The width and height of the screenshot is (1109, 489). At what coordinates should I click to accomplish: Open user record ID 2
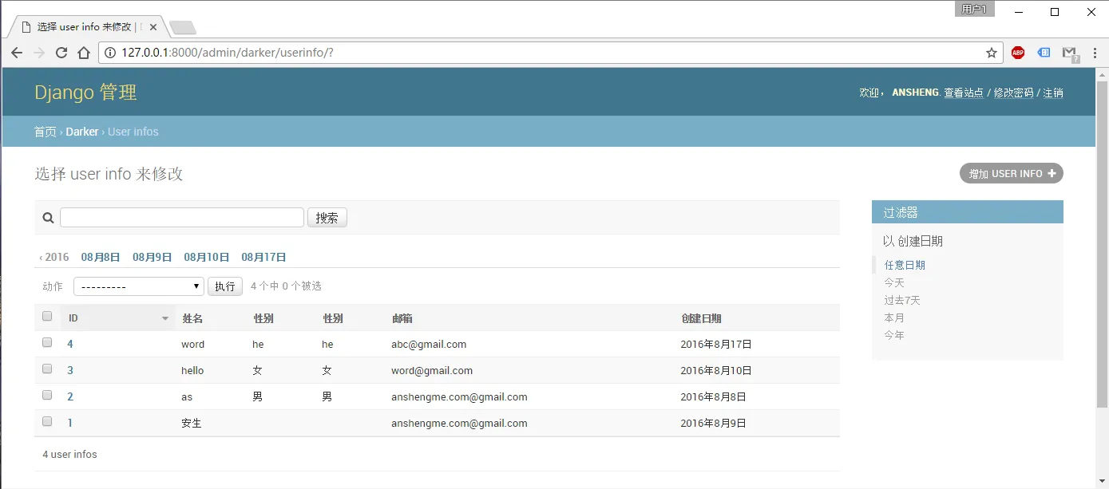coord(70,396)
